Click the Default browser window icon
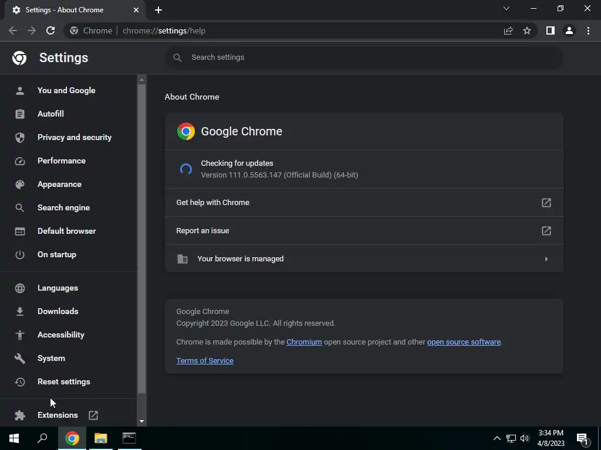This screenshot has height=450, width=601. point(20,231)
